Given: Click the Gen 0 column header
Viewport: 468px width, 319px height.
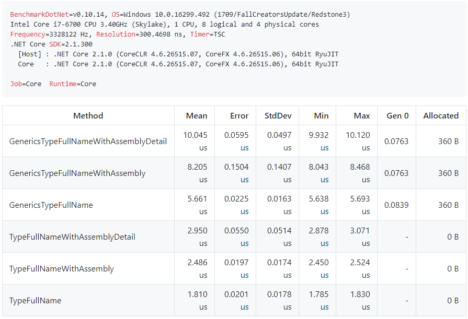Looking at the screenshot, I should click(x=397, y=116).
